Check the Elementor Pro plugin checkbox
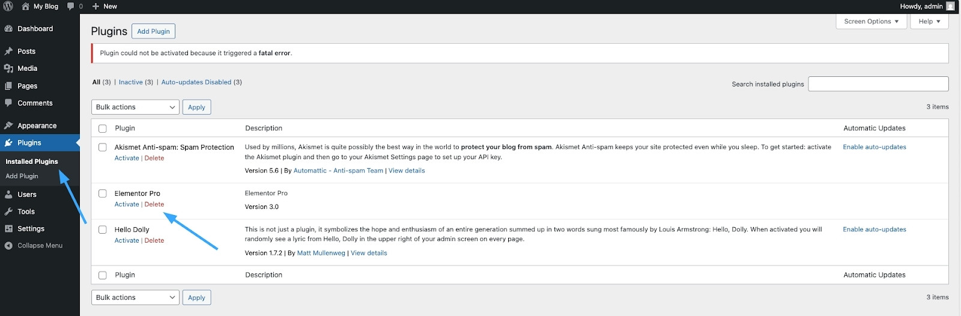Screen dimensions: 961x316 pyautogui.click(x=103, y=193)
